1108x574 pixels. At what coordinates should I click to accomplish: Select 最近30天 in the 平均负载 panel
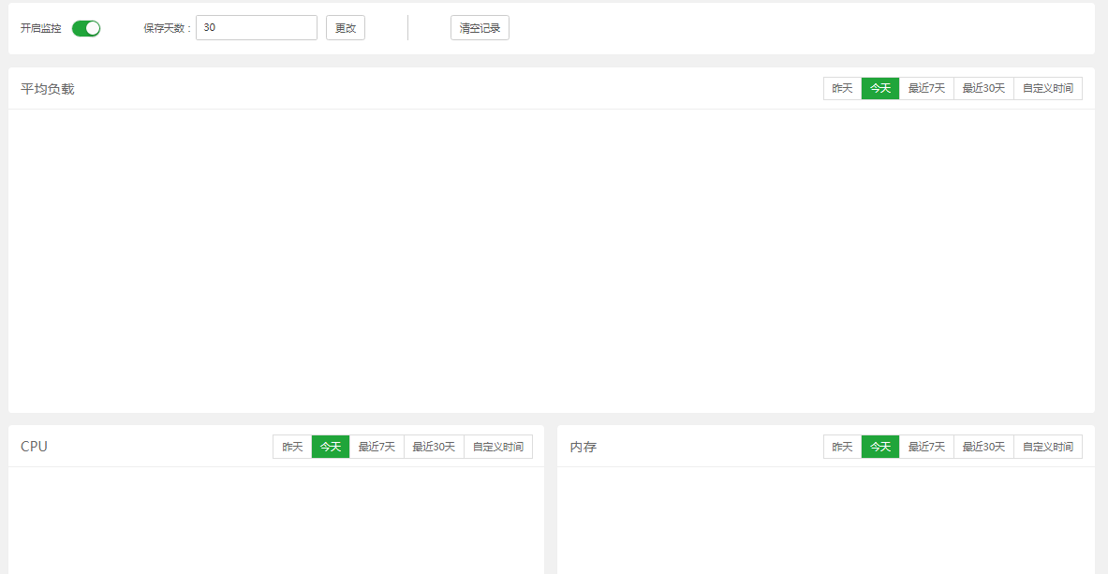click(982, 88)
